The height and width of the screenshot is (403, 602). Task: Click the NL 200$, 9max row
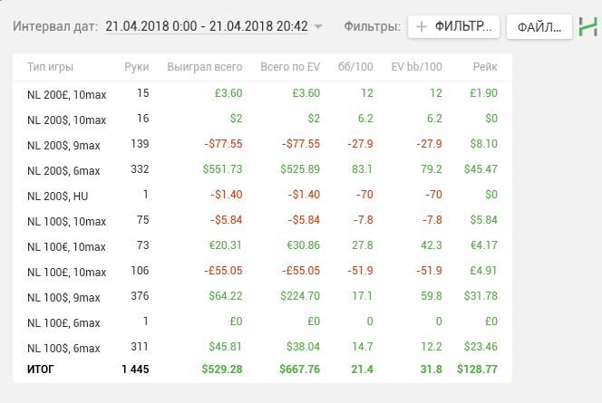263,144
